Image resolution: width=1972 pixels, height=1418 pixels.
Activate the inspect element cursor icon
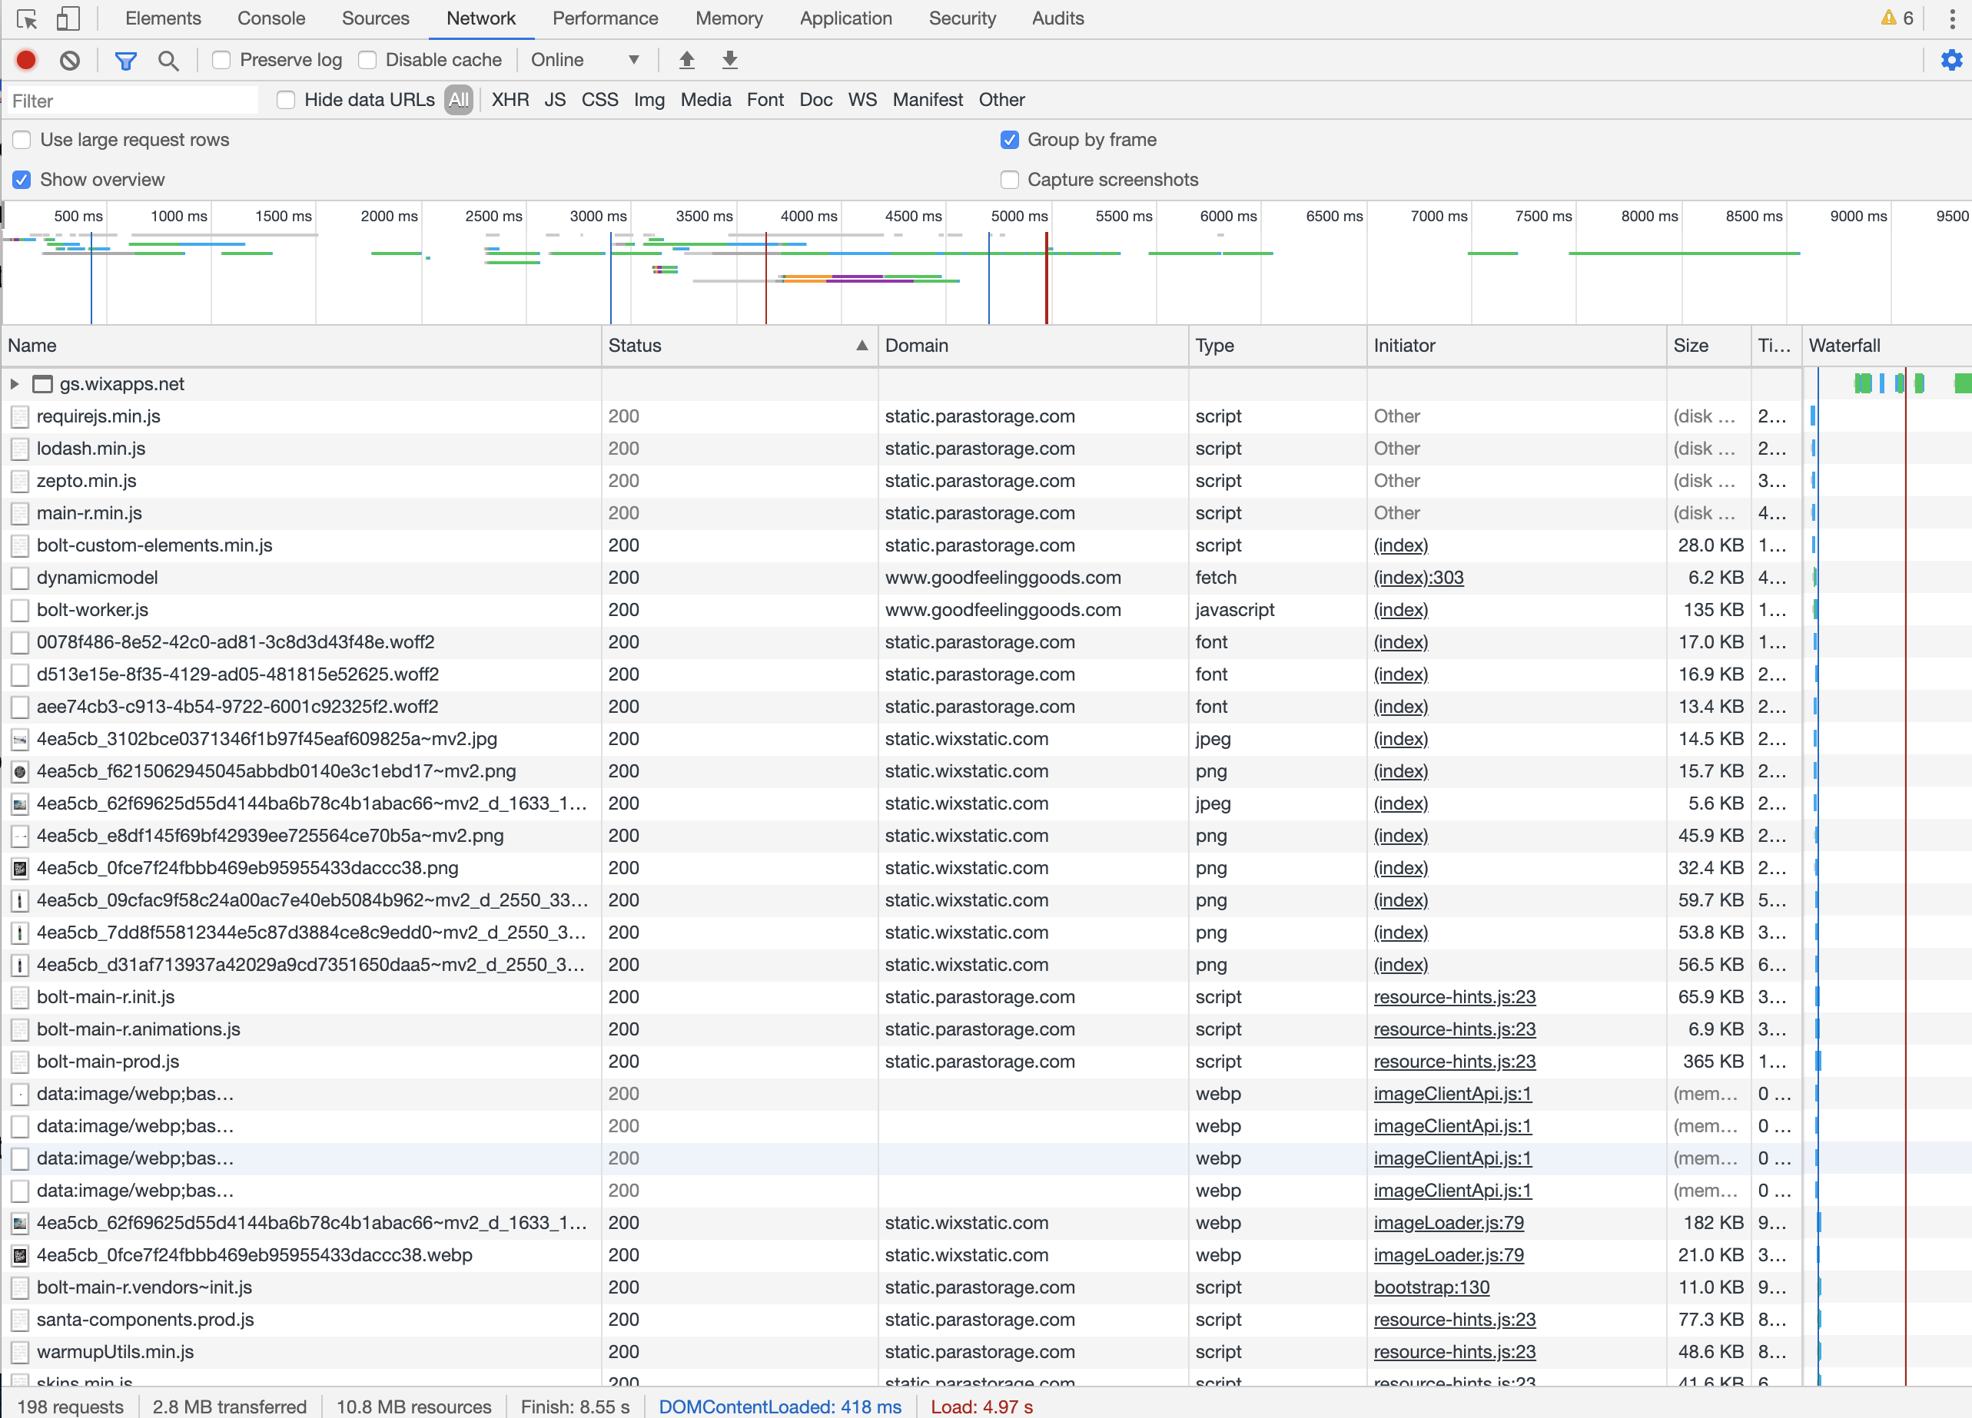tap(27, 18)
